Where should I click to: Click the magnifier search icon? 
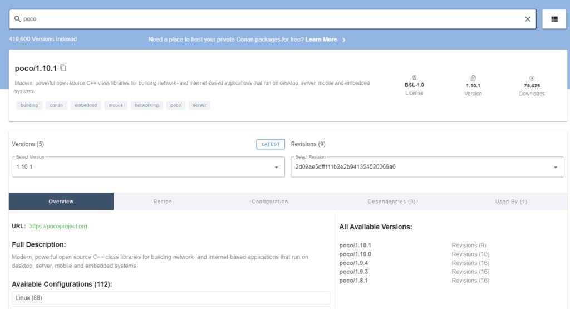17,19
